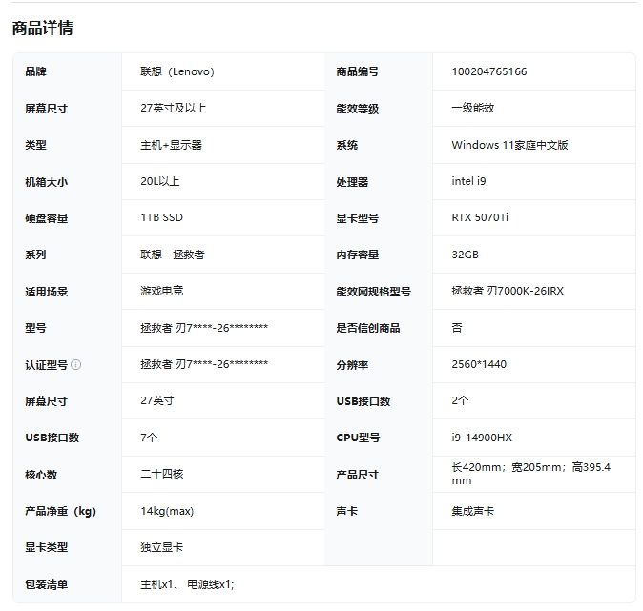
Task: Click the 一级能效 energy rating value
Action: (x=473, y=108)
